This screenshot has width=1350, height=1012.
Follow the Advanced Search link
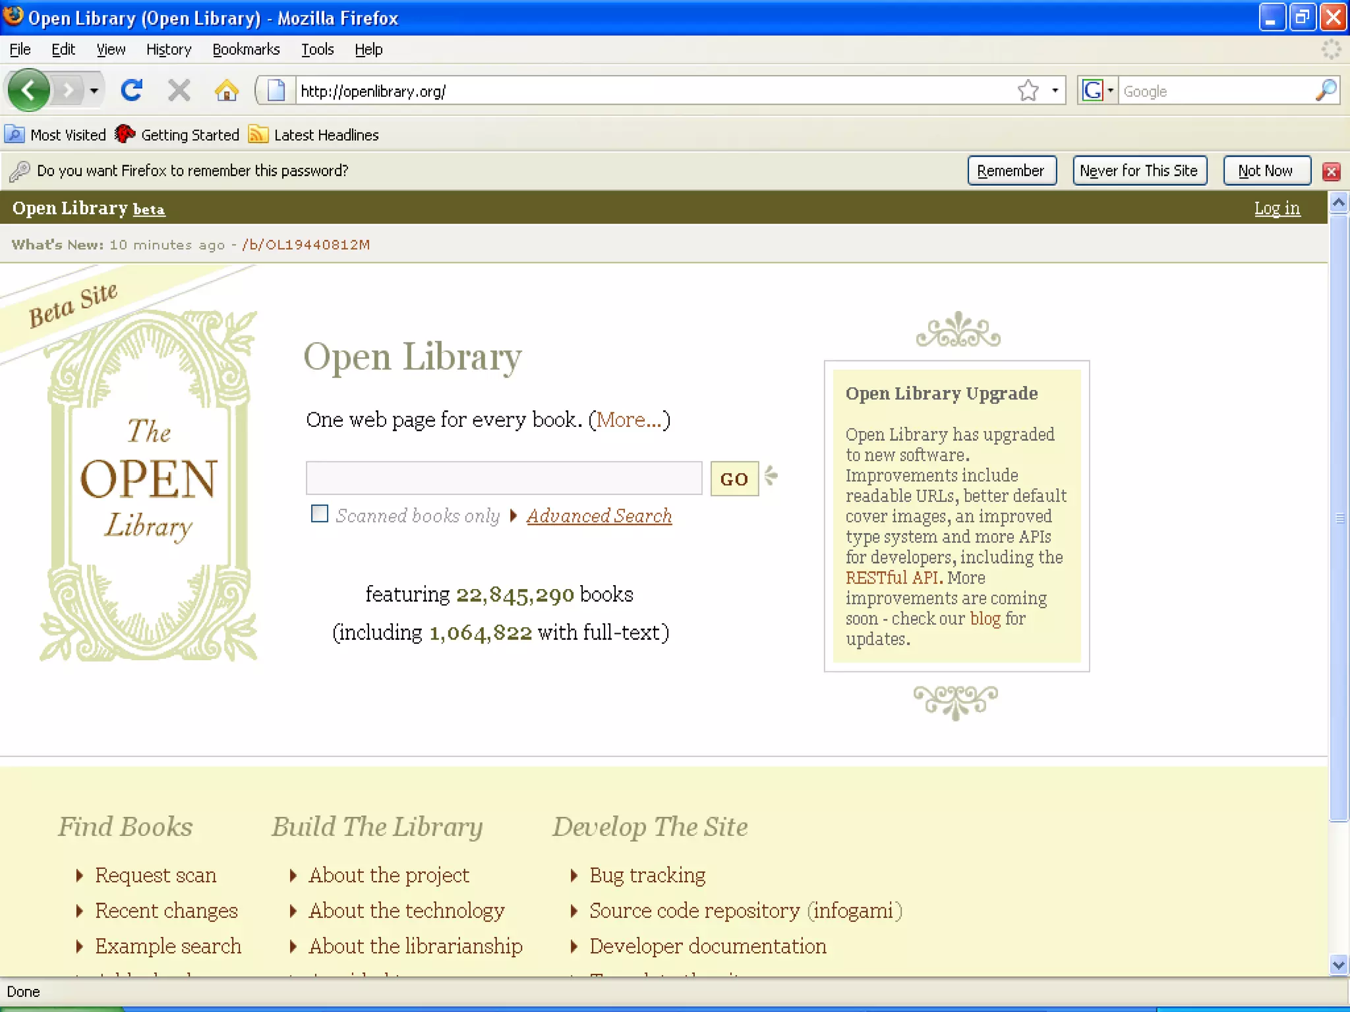pos(599,516)
